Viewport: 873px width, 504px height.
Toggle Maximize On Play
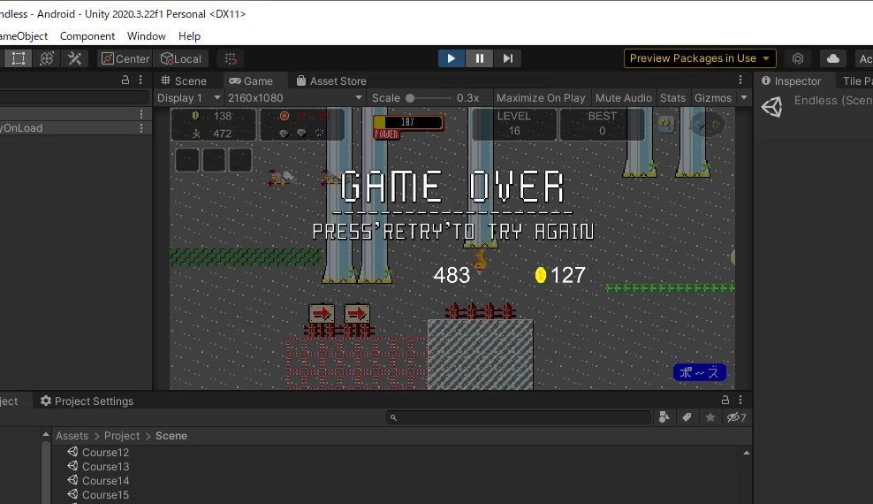pos(541,97)
